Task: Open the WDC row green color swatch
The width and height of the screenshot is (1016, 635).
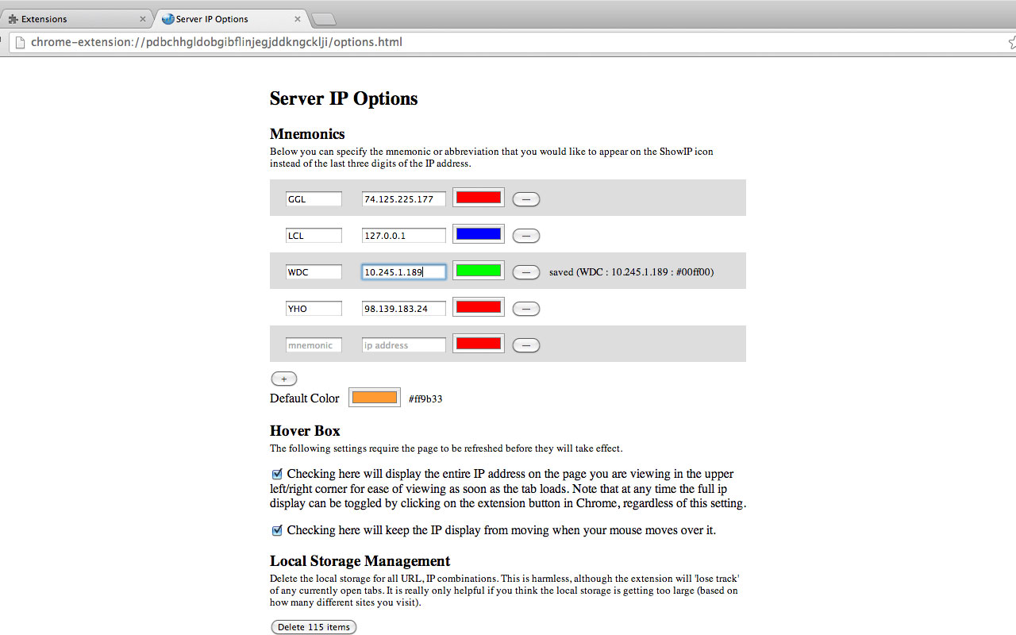Action: [x=479, y=271]
